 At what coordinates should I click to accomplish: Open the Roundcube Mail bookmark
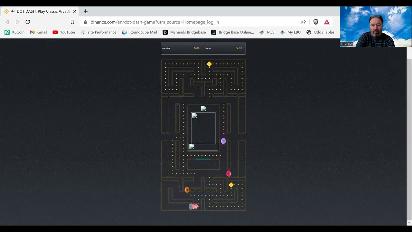coord(139,32)
